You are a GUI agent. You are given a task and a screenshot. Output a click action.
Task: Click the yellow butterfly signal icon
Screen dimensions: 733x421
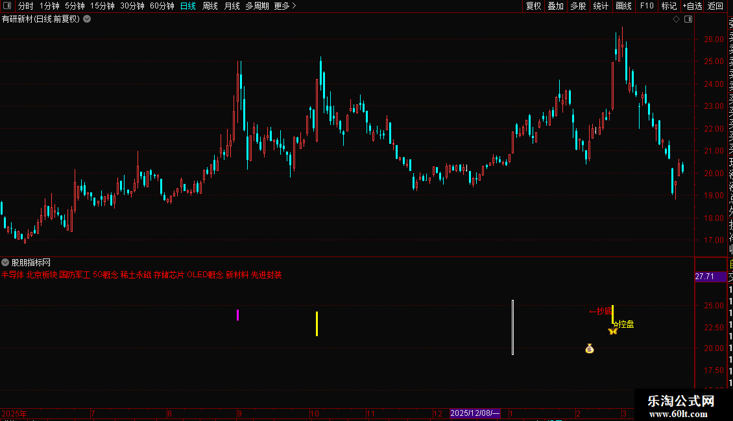pyautogui.click(x=613, y=331)
